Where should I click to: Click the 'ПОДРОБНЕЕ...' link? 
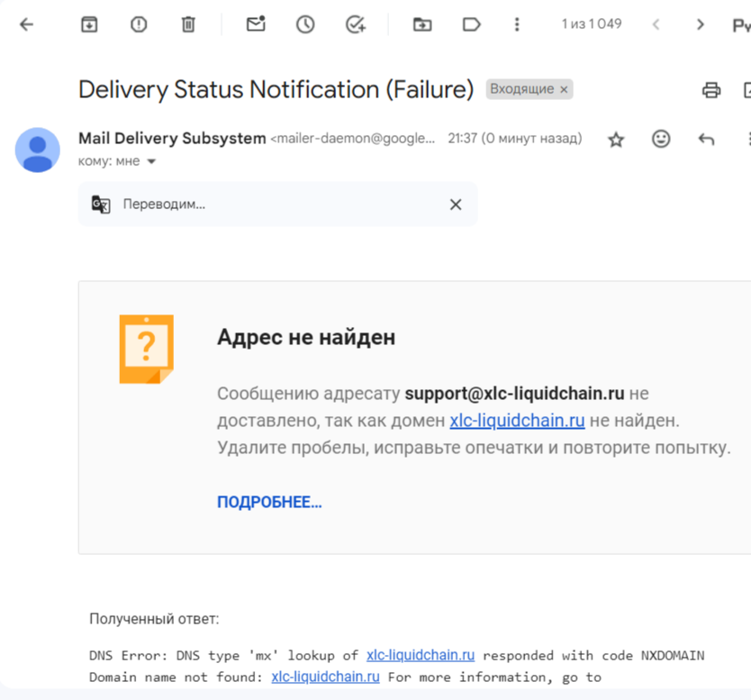269,503
